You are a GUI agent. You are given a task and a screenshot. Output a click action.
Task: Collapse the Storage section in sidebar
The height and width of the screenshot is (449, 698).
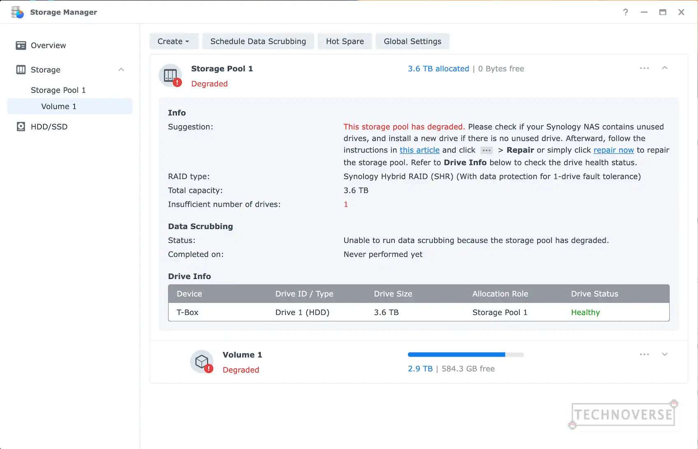click(121, 70)
